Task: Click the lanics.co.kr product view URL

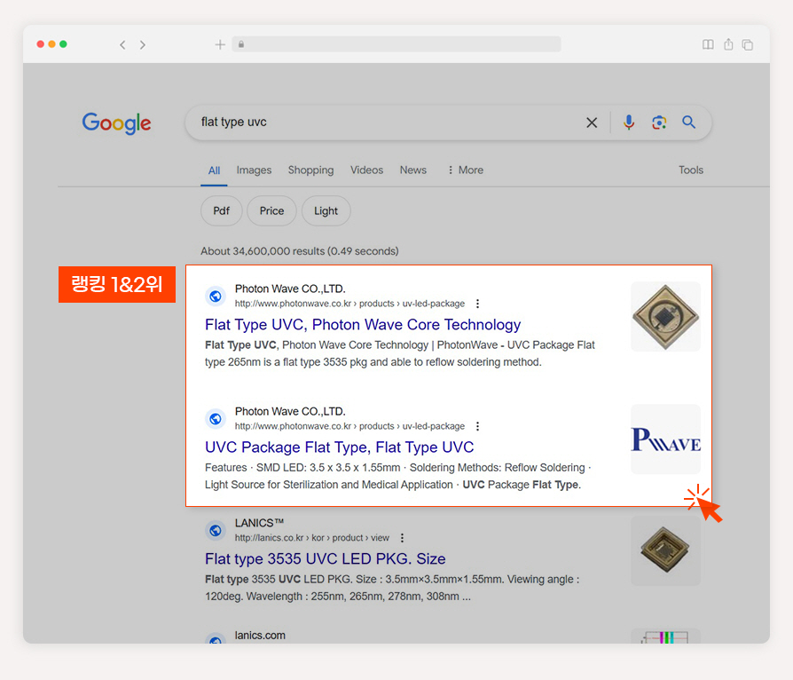Action: (312, 538)
